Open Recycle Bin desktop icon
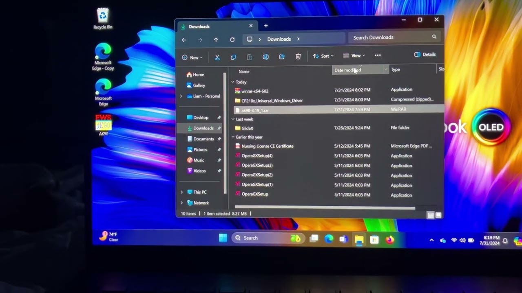The image size is (522, 293). [x=103, y=19]
